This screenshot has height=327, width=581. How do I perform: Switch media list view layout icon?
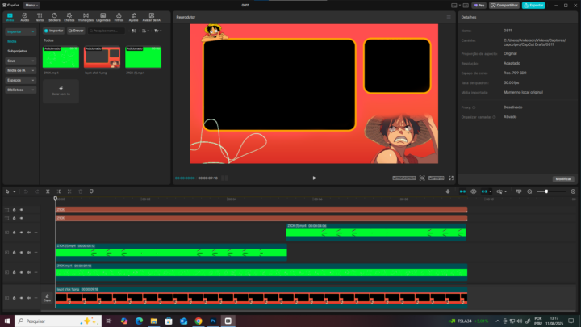point(134,31)
